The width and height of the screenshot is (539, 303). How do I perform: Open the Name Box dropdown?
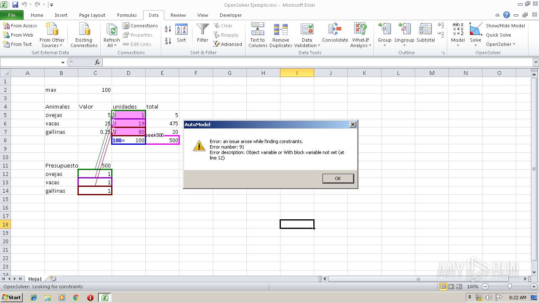pos(63,62)
